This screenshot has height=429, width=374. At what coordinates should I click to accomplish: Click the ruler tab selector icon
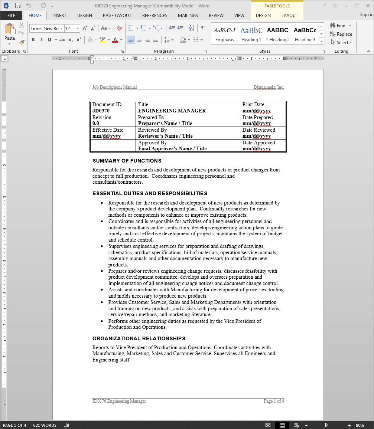[5, 59]
